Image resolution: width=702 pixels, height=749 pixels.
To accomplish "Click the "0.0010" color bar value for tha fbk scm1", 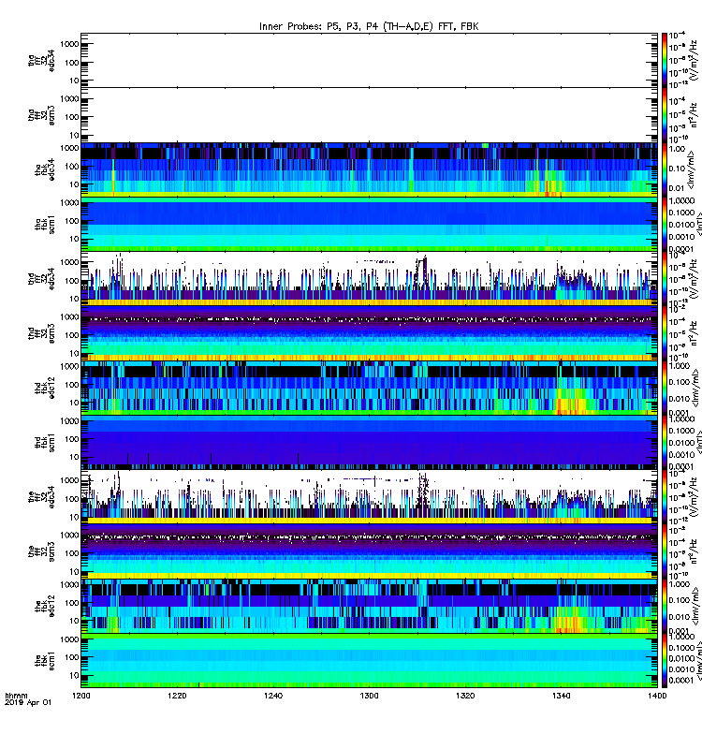I will (x=681, y=237).
